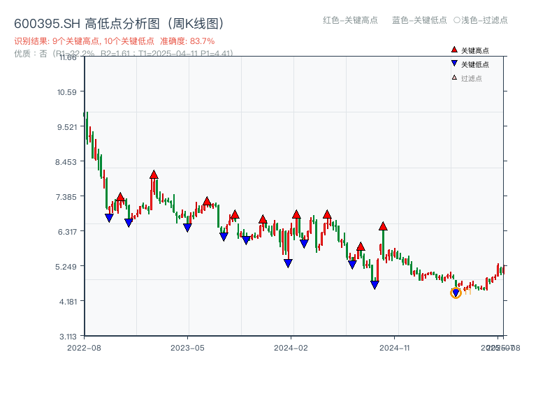Click the 关键低点 legend label inside the chart
Viewport: 559px width, 419px height.
[475, 64]
